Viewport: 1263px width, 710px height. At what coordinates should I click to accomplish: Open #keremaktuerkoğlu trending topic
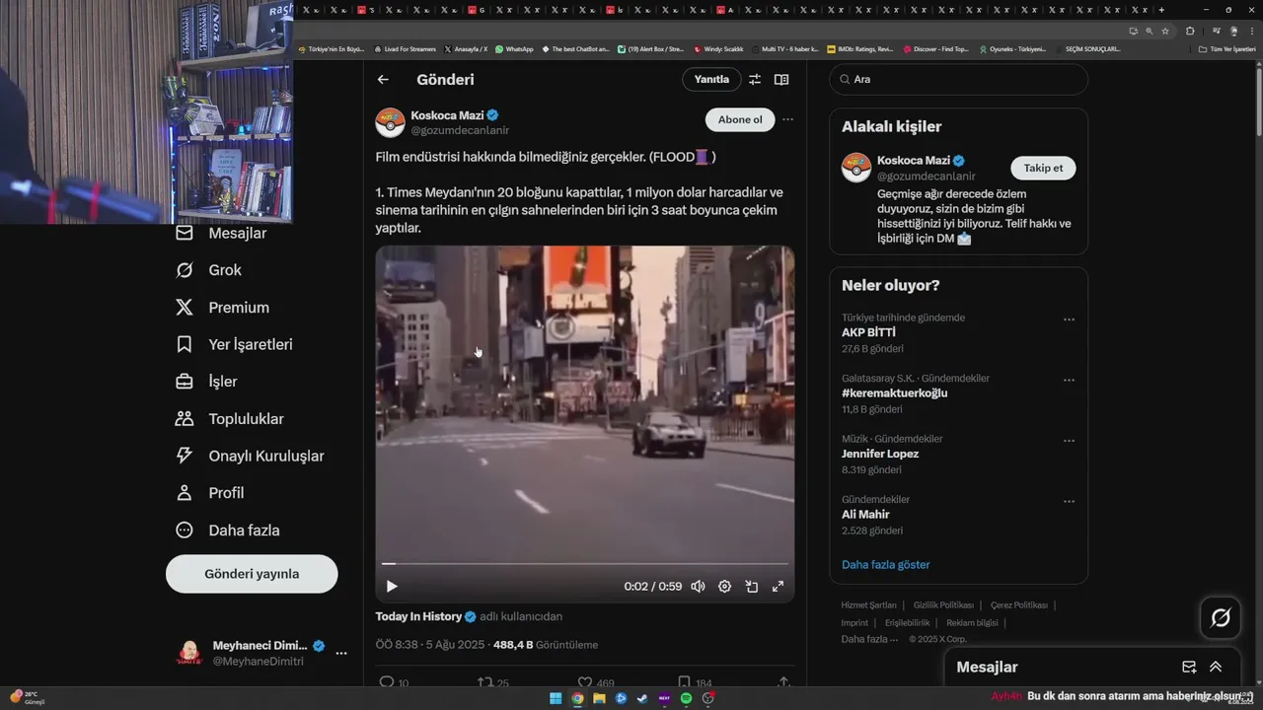pyautogui.click(x=894, y=393)
